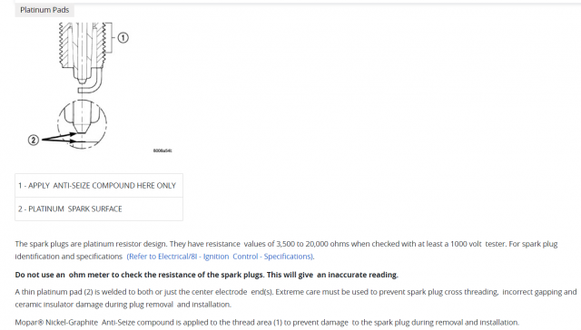Click the bold ohm meter warning sentence
This screenshot has height=330, width=581.
pos(206,275)
